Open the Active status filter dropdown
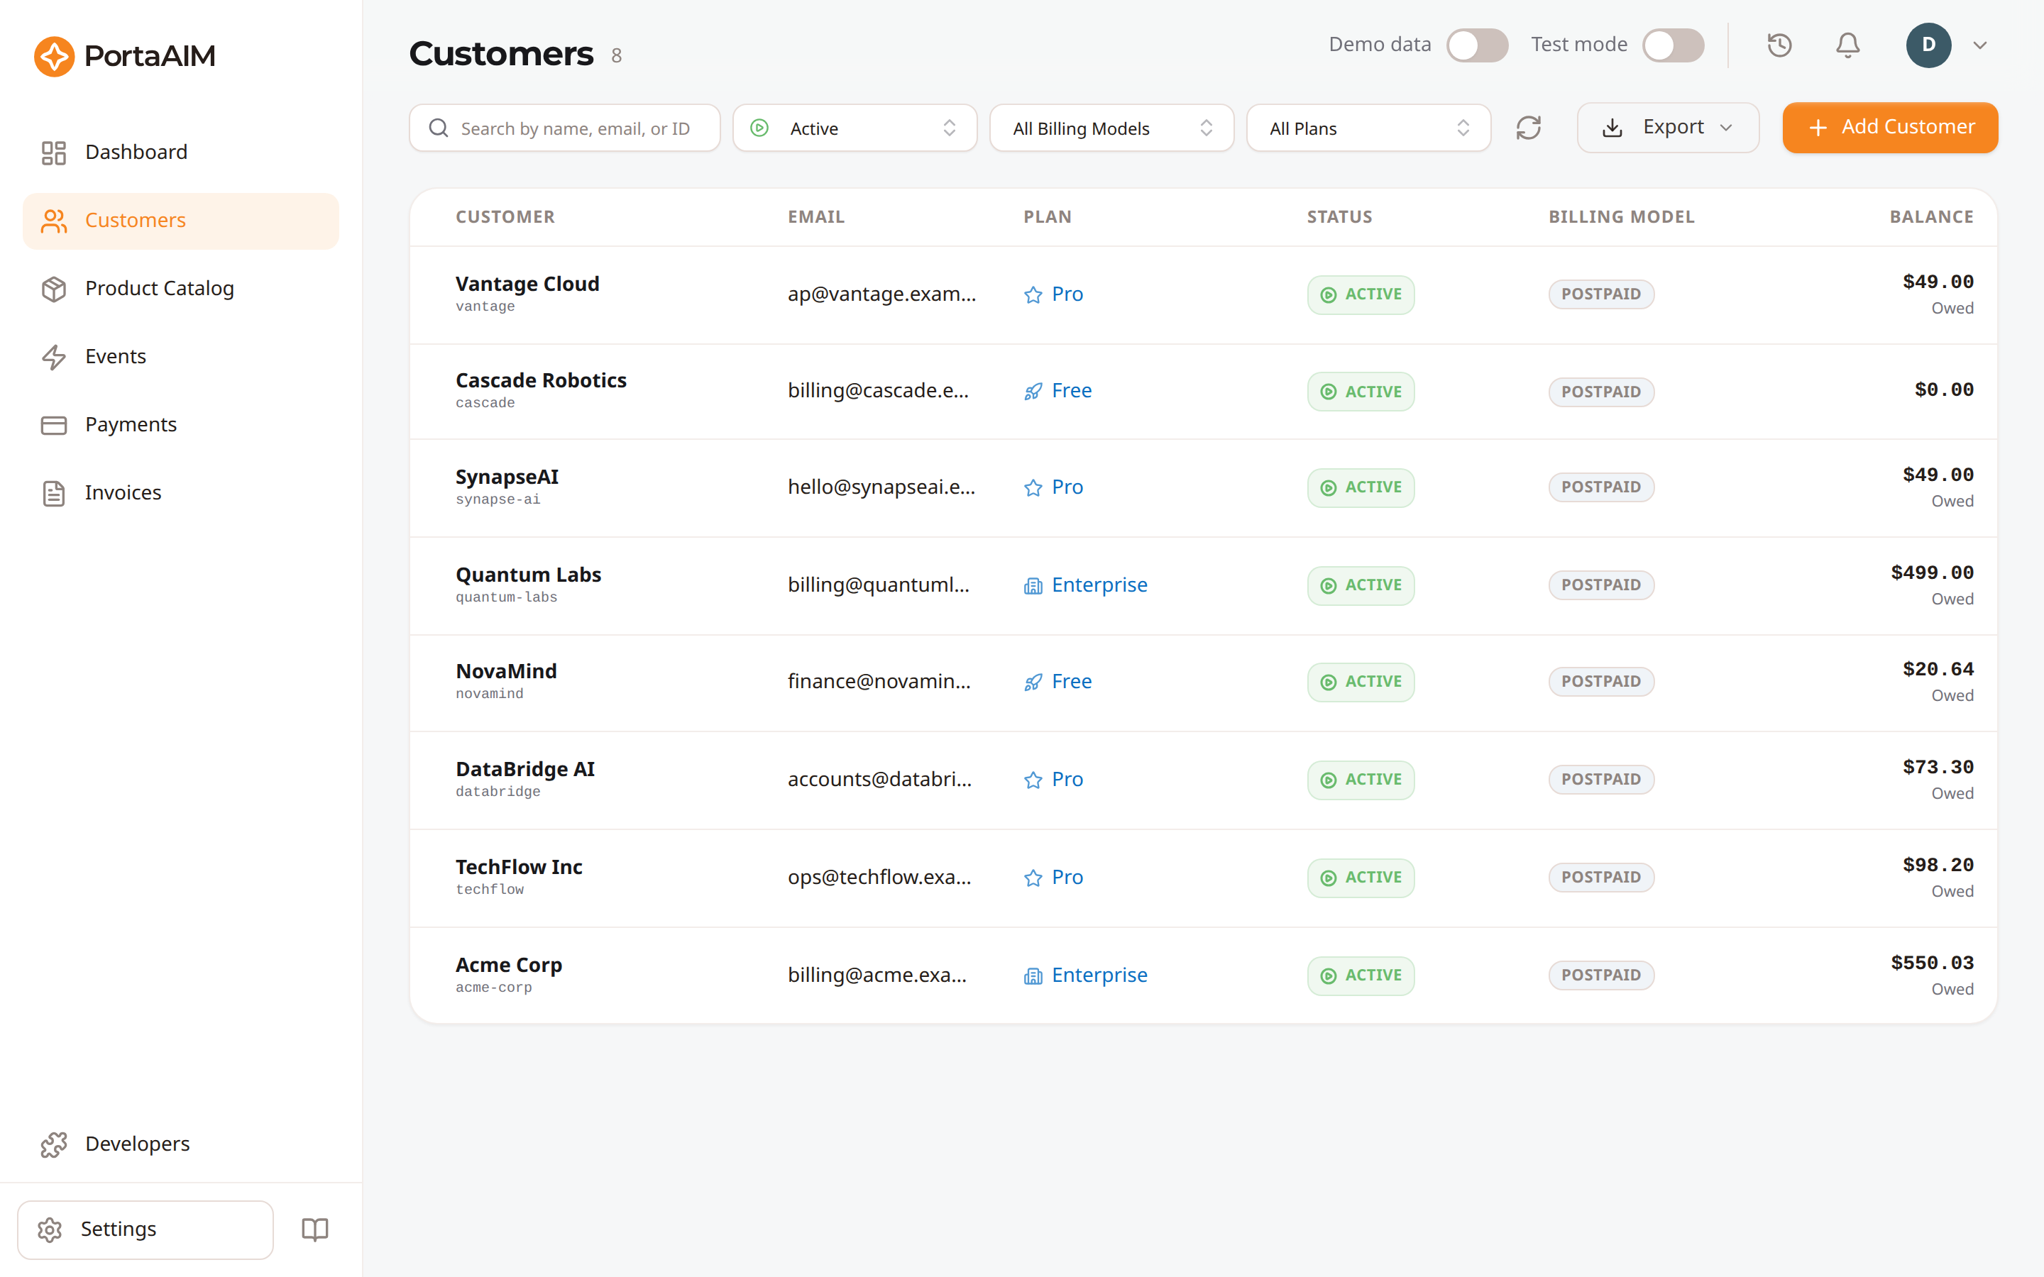 pyautogui.click(x=855, y=128)
